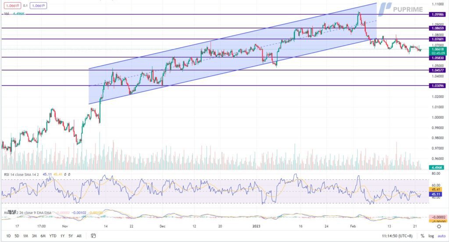449x242 pixels.
Task: Select the 3M time range
Action: pyautogui.click(x=34, y=236)
